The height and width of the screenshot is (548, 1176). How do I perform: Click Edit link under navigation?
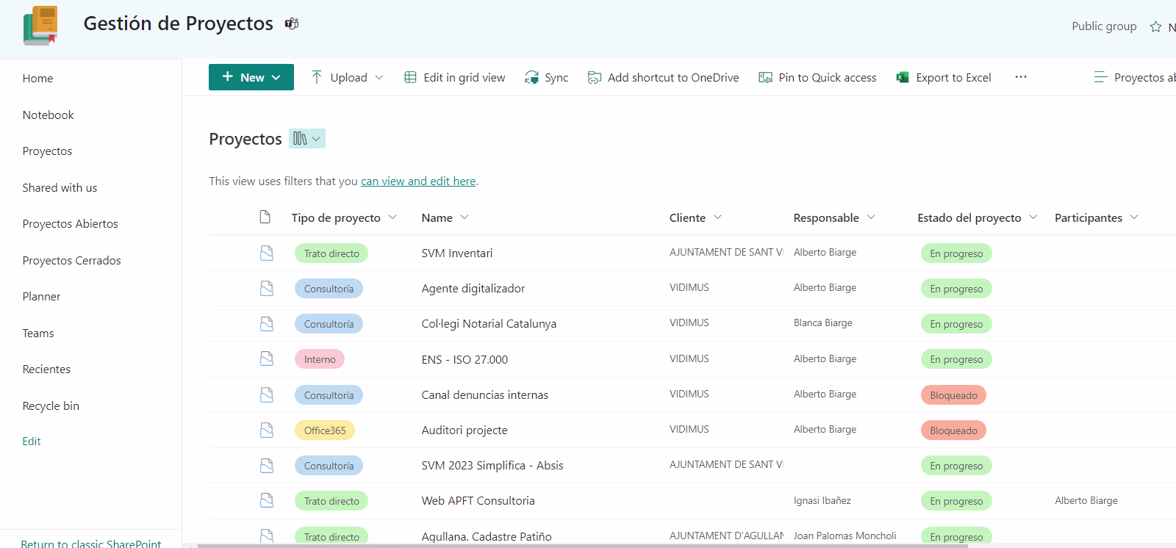32,441
